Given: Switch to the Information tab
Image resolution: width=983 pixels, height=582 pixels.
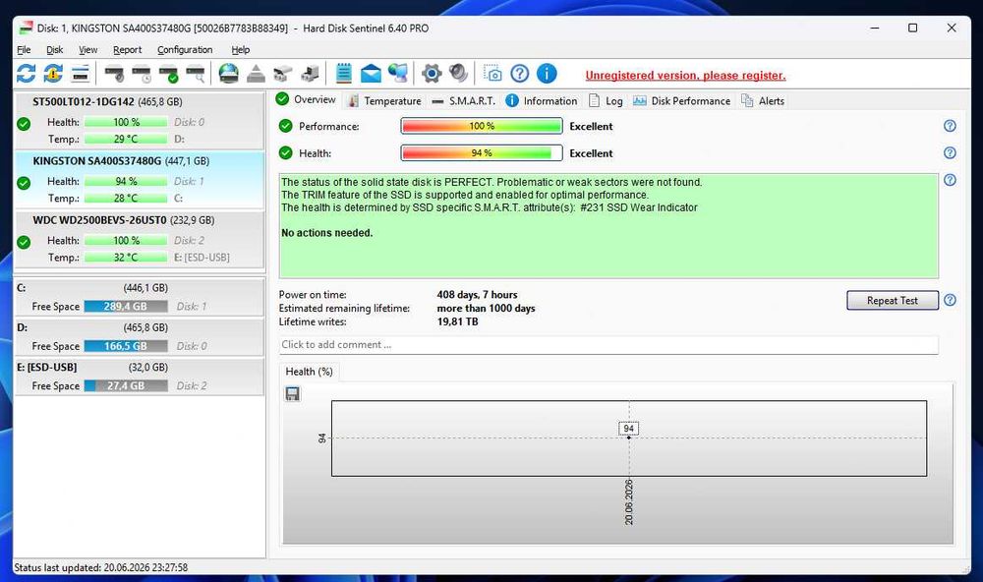Looking at the screenshot, I should 542,101.
